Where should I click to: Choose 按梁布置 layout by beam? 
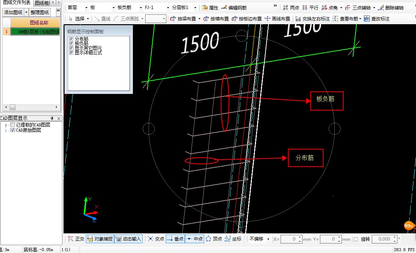click(x=183, y=19)
